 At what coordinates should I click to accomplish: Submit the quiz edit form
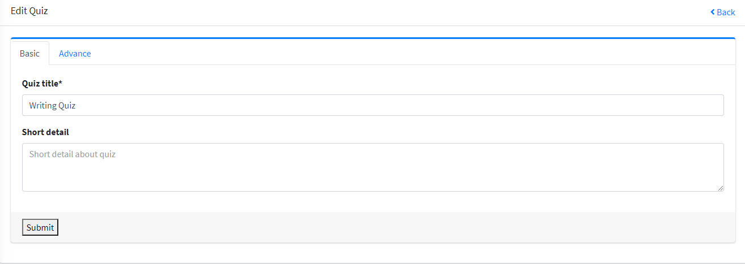pyautogui.click(x=40, y=227)
